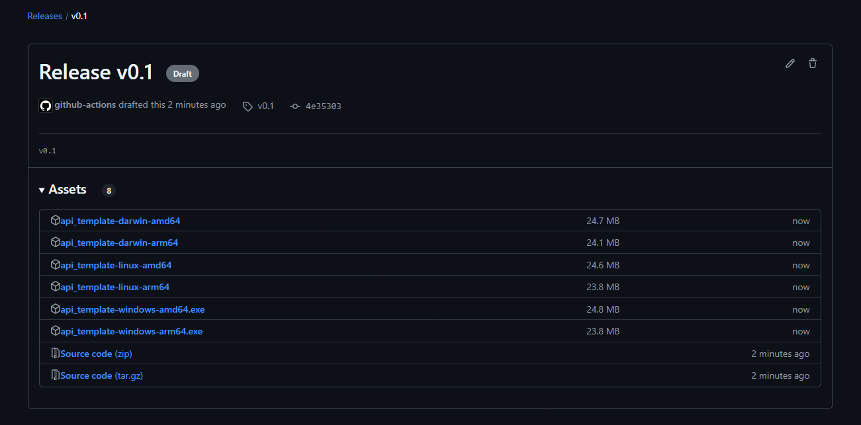Click the tag icon beside v0.1

click(247, 106)
